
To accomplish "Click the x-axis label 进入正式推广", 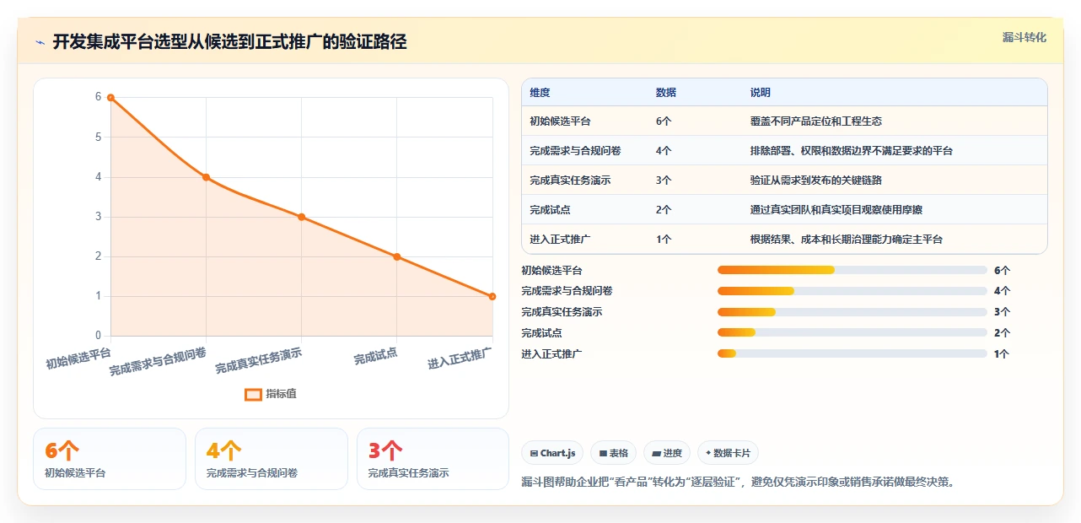I will pyautogui.click(x=460, y=358).
